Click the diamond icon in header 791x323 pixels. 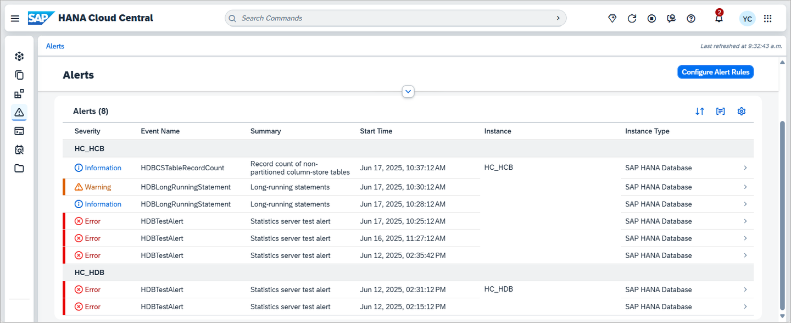(x=612, y=19)
